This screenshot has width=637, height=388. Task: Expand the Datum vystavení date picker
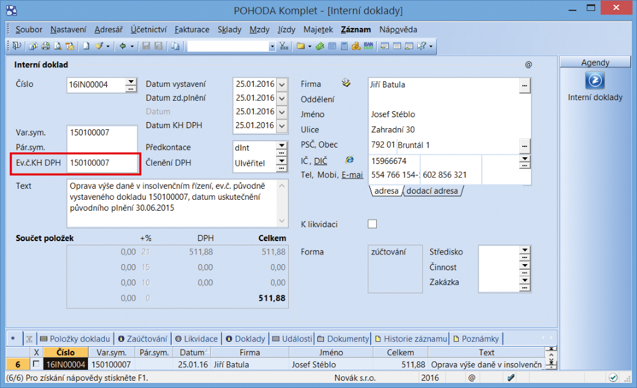282,84
